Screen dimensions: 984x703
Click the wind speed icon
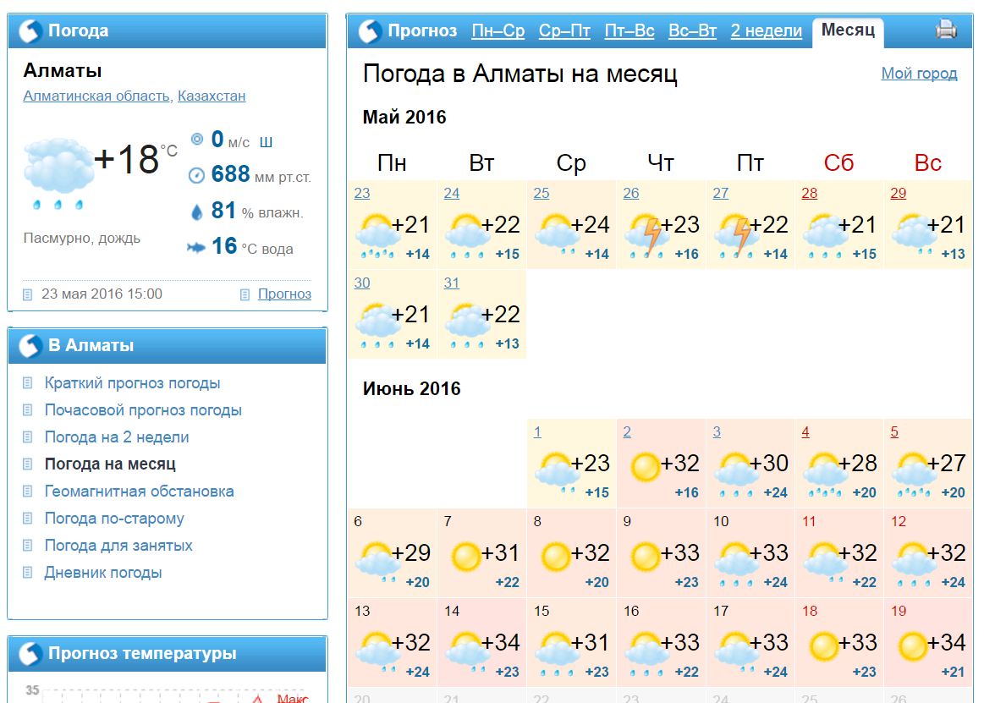[x=196, y=140]
